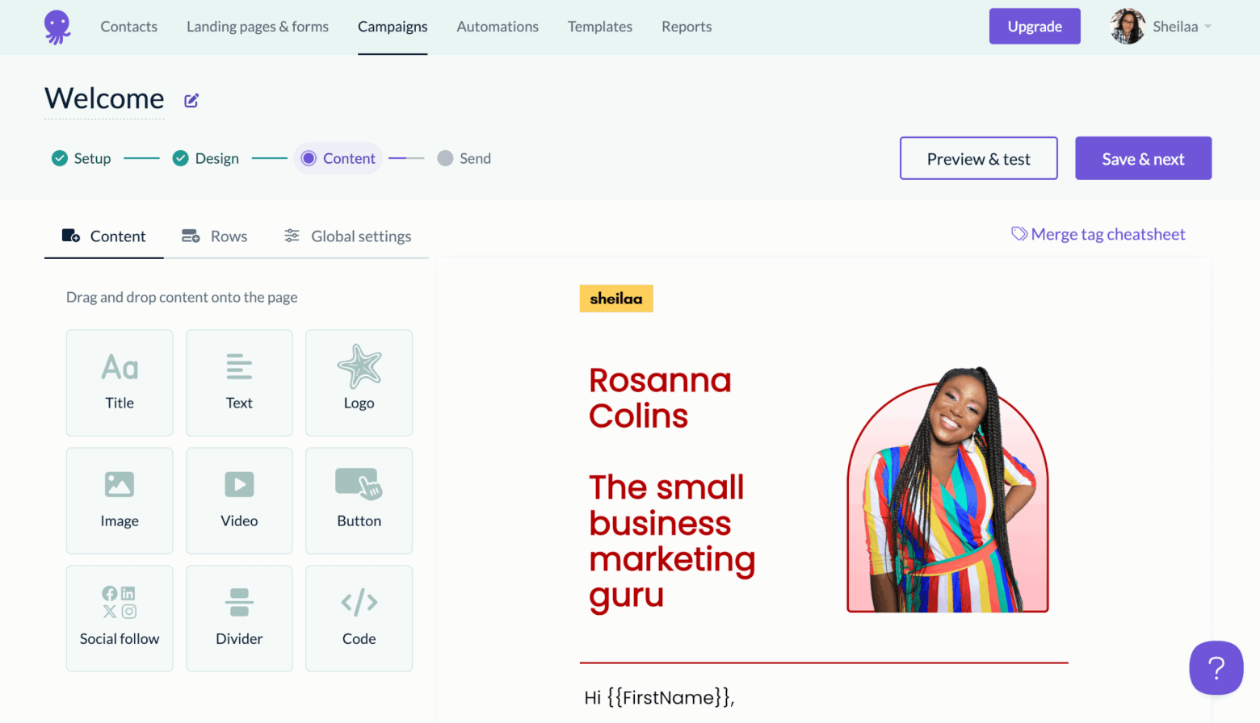
Task: Select the Button content block
Action: coord(359,500)
